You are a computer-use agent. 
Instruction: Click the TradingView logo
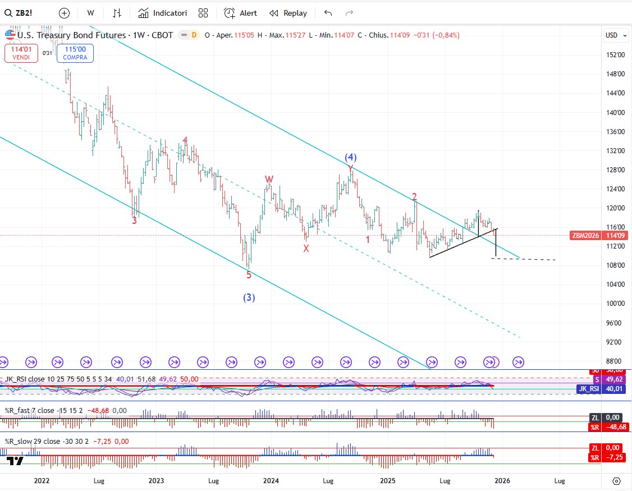[15, 461]
